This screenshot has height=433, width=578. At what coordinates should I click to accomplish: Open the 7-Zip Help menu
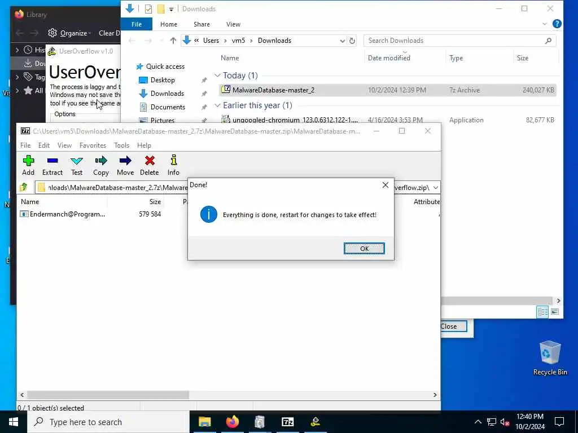[144, 145]
